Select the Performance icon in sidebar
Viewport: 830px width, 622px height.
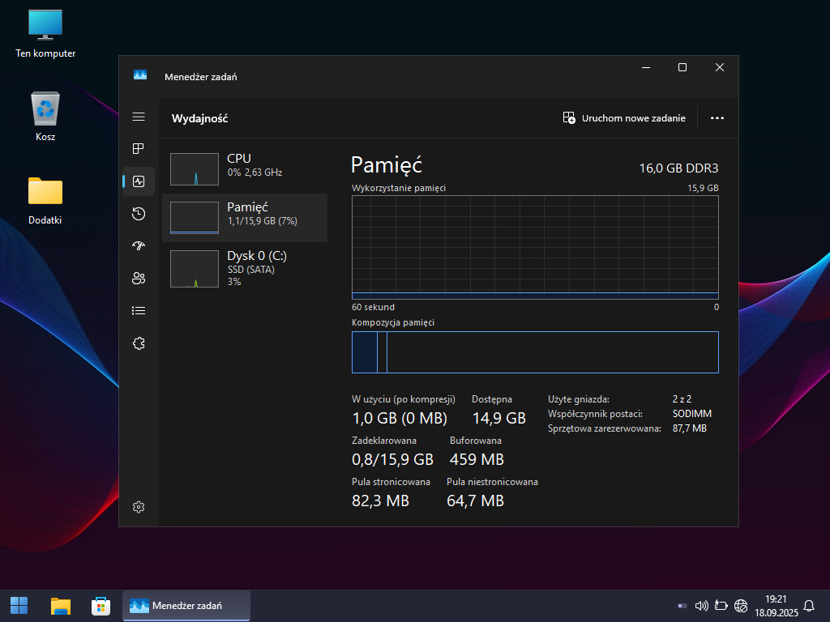click(139, 181)
